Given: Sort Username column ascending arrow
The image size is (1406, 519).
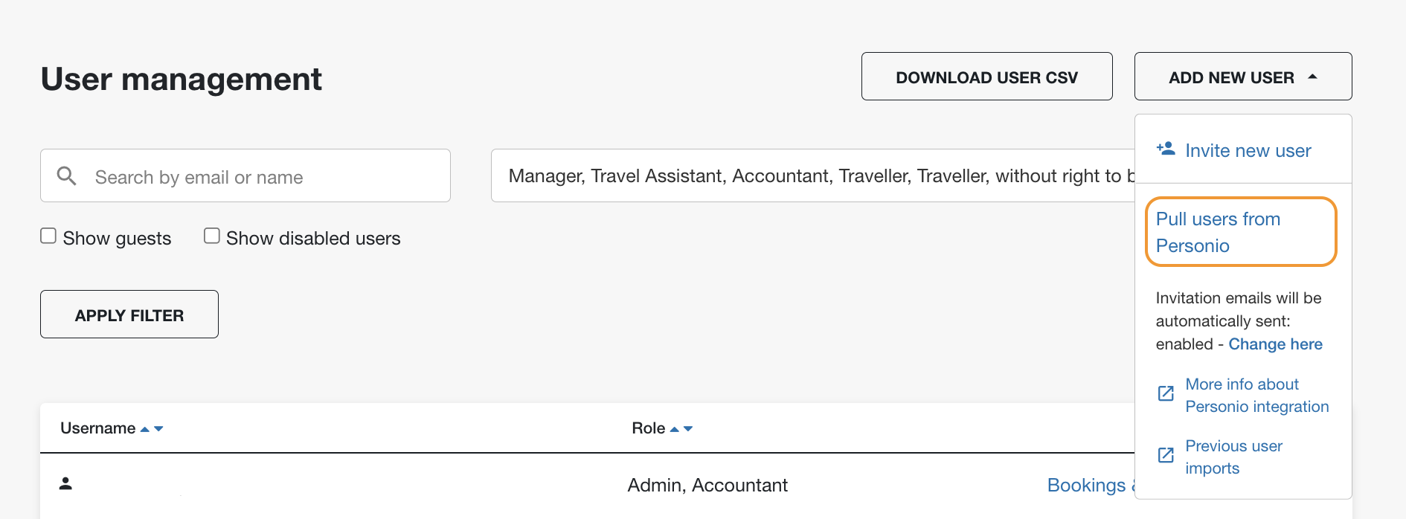Looking at the screenshot, I should (145, 429).
